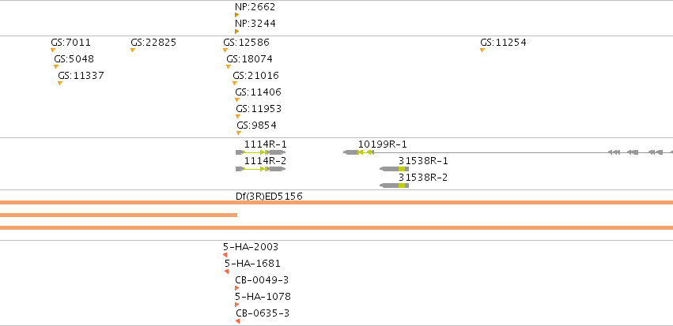Select the 31538R-1 transcript label
The image size is (673, 326).
[x=423, y=161]
